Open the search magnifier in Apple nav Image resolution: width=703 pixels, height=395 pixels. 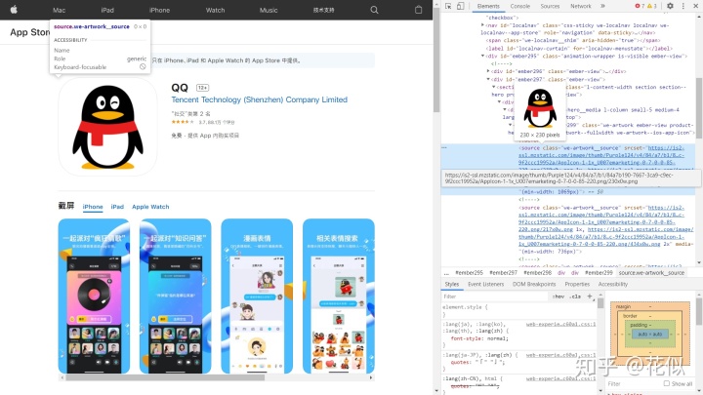(374, 10)
